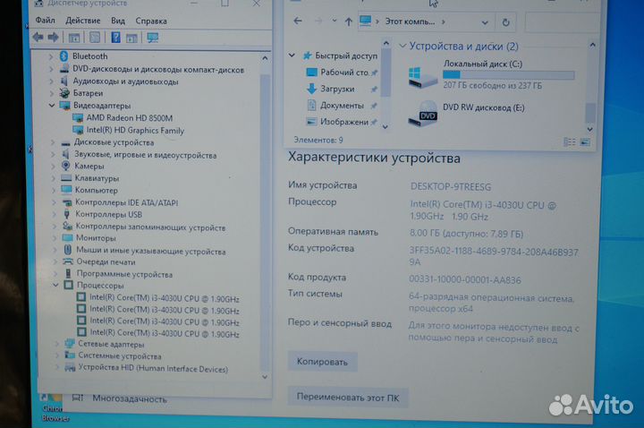Switch Explorer to large icons view

point(585,142)
